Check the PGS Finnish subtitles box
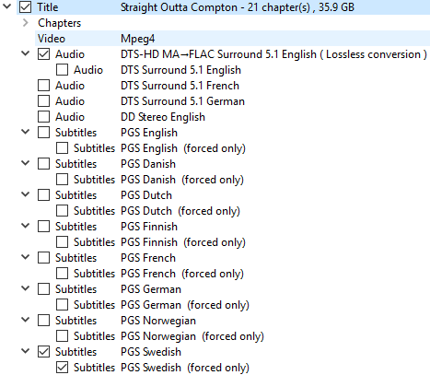430x375 pixels. (43, 227)
